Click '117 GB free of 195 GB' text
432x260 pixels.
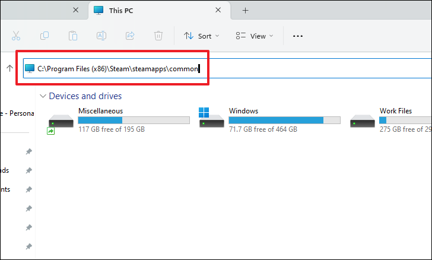(112, 129)
